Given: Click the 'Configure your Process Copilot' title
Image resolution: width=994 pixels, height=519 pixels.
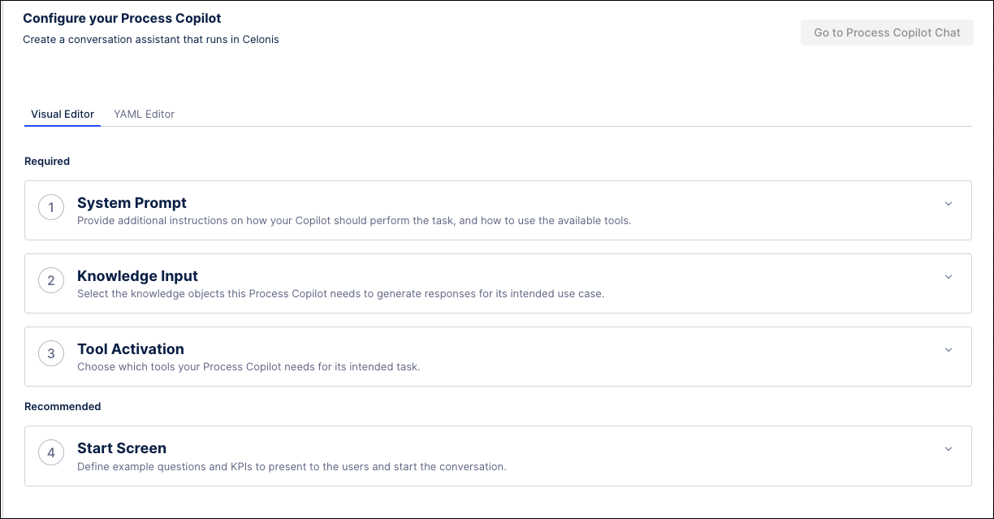Looking at the screenshot, I should 122,18.
